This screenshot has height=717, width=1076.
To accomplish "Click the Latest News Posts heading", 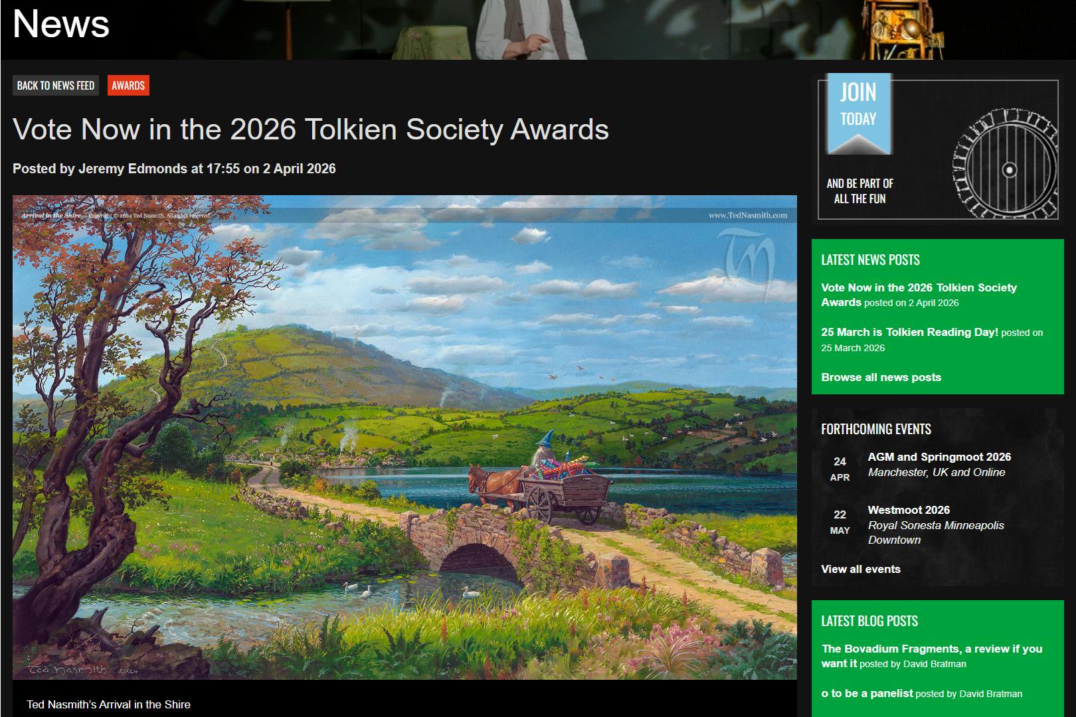I will (870, 260).
